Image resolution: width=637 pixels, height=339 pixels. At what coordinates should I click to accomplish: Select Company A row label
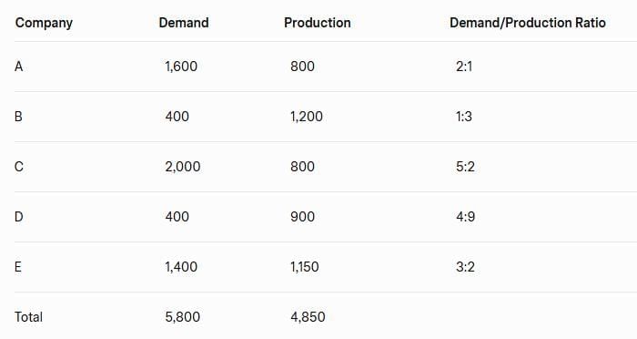(19, 67)
